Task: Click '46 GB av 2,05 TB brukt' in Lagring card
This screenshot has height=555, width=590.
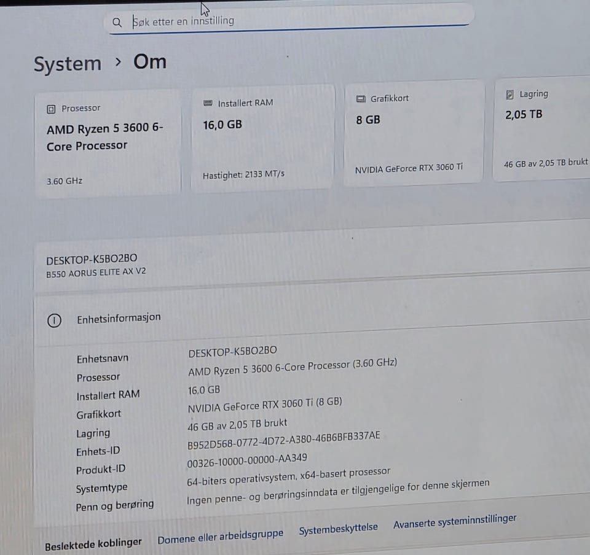Action: (546, 163)
